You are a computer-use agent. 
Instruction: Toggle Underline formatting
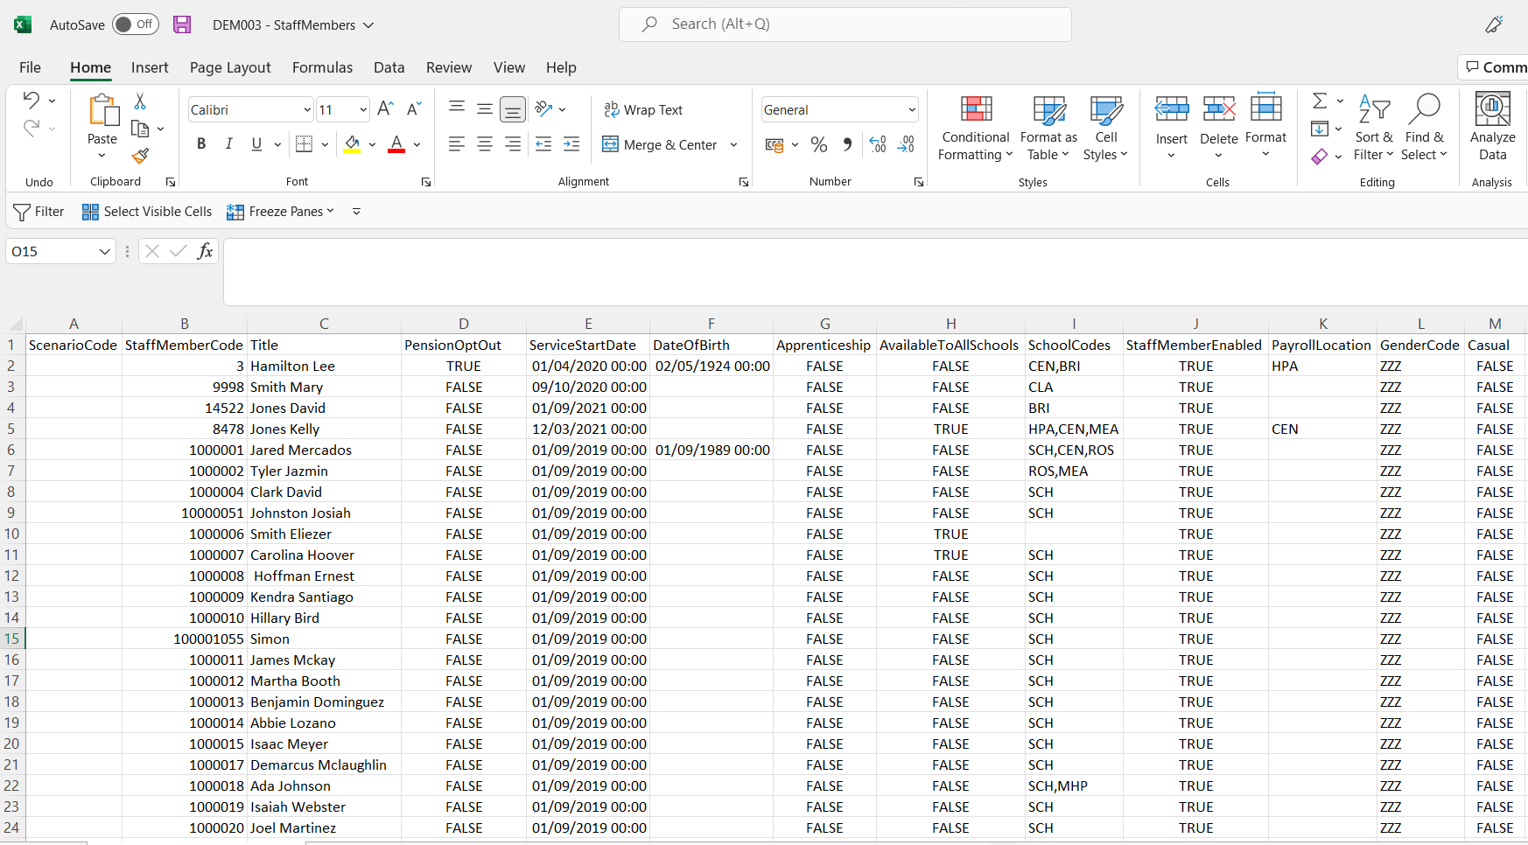coord(256,144)
